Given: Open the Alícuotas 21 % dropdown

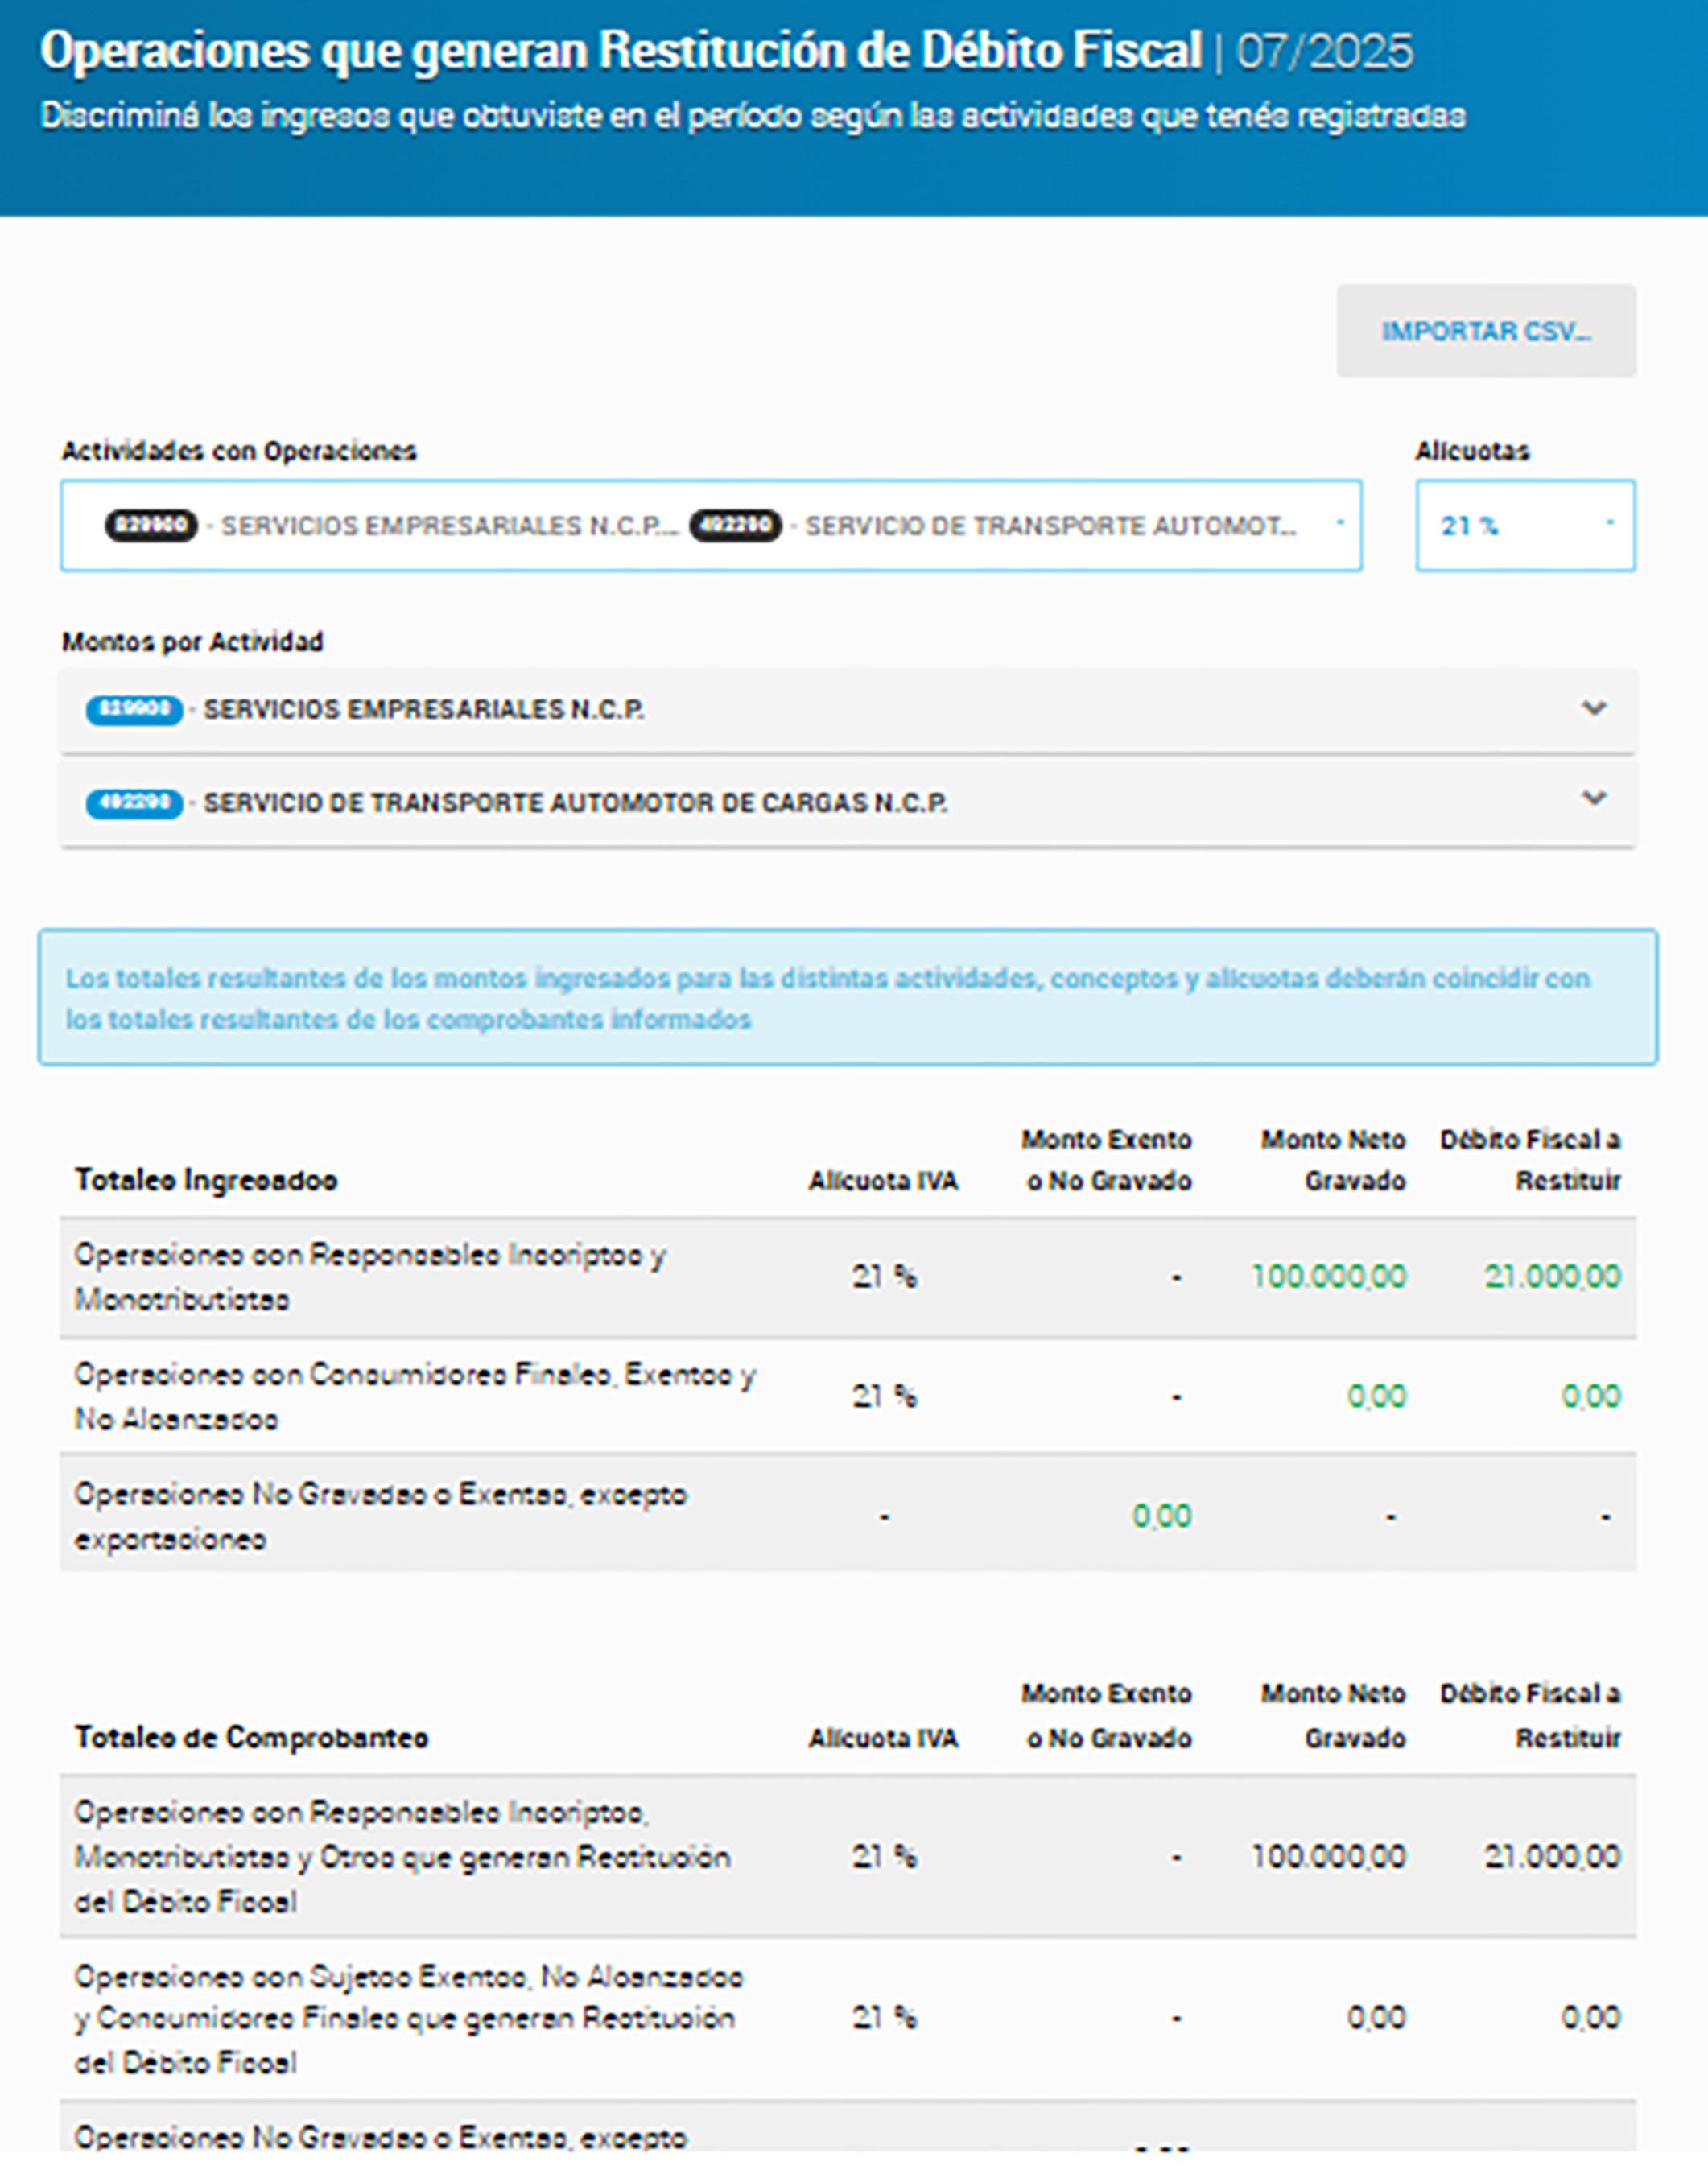Looking at the screenshot, I should [x=1524, y=525].
